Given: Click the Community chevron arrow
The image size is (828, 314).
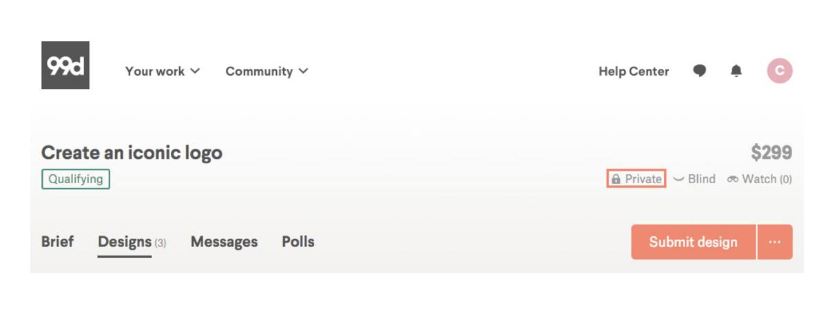Looking at the screenshot, I should coord(303,71).
